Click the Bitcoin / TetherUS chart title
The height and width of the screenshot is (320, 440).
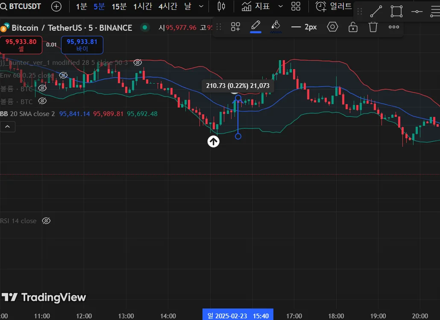[x=72, y=28]
